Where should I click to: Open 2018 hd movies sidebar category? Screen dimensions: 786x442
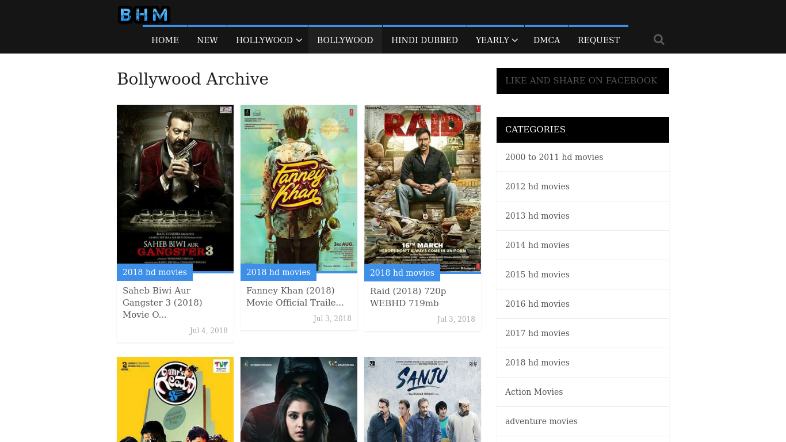[x=537, y=363]
